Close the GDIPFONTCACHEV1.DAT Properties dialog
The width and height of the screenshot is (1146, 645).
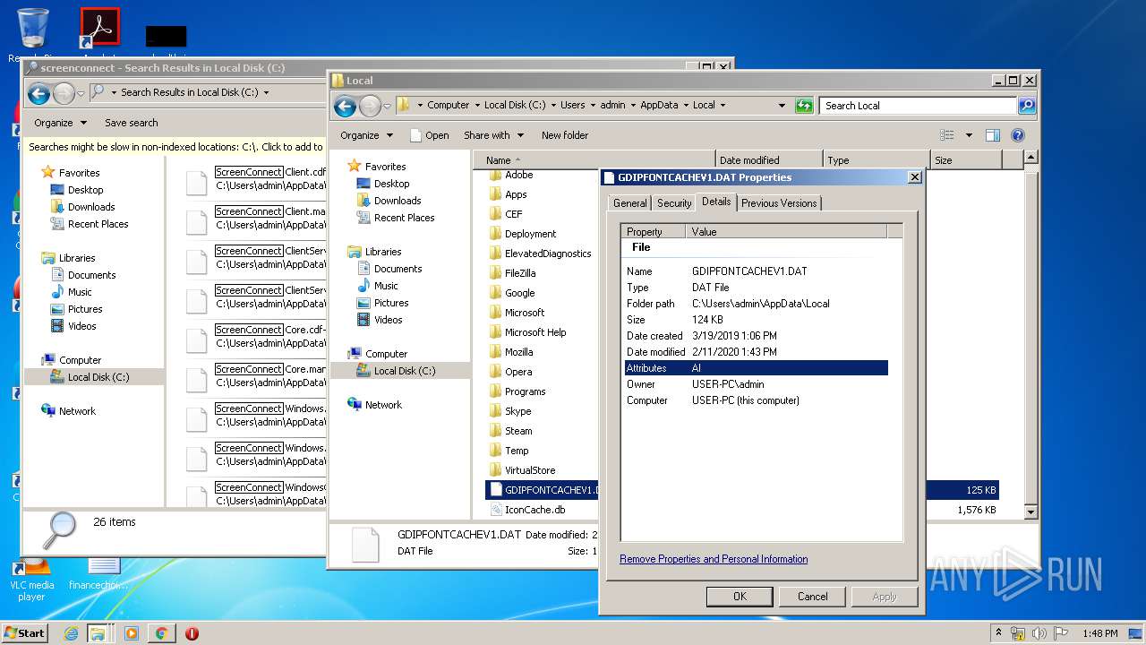(914, 177)
